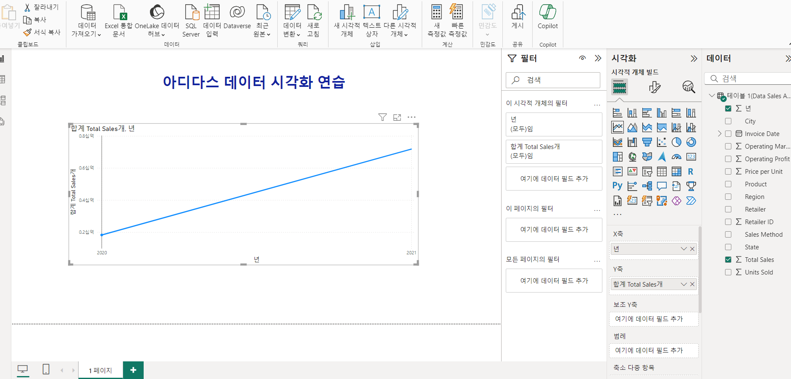This screenshot has width=791, height=379.
Task: Choose the Python visual
Action: (617, 186)
